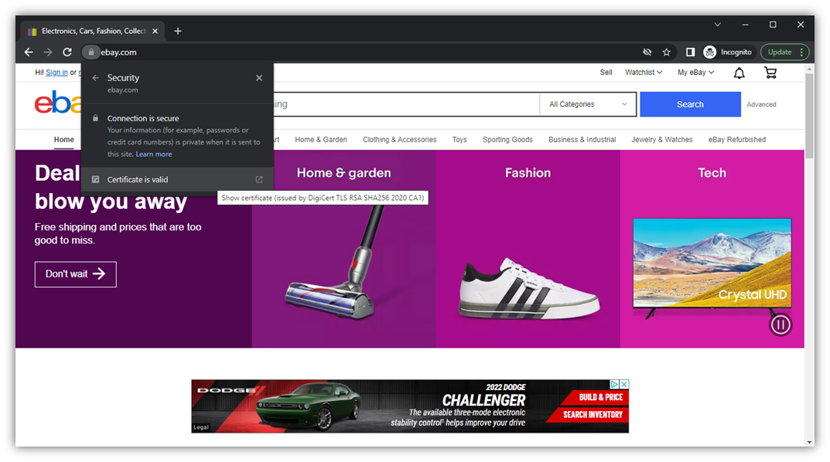The height and width of the screenshot is (462, 830).
Task: Open Business & Industrial category
Action: tap(582, 140)
